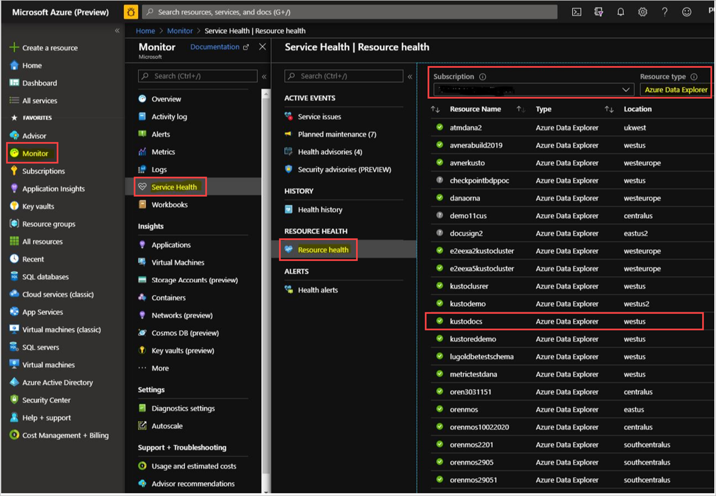Click the Subscription info icon

(482, 77)
